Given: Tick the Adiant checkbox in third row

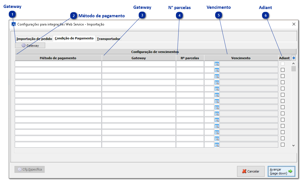Looking at the screenshot, I should [x=283, y=76].
